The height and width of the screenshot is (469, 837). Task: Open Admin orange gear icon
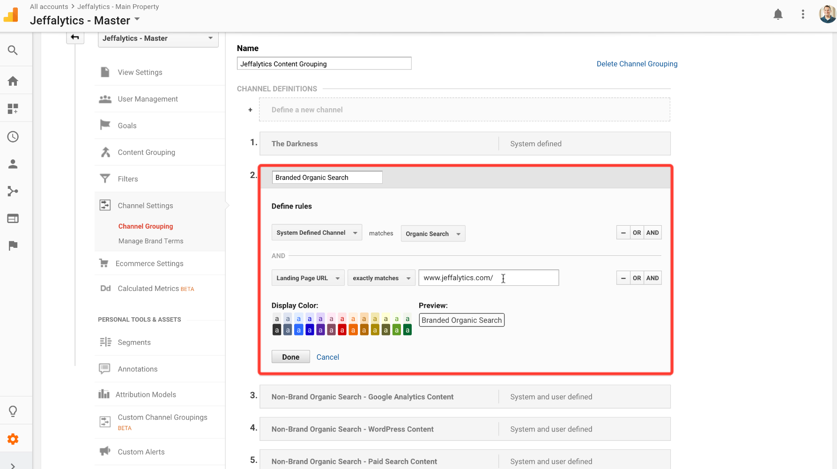13,439
